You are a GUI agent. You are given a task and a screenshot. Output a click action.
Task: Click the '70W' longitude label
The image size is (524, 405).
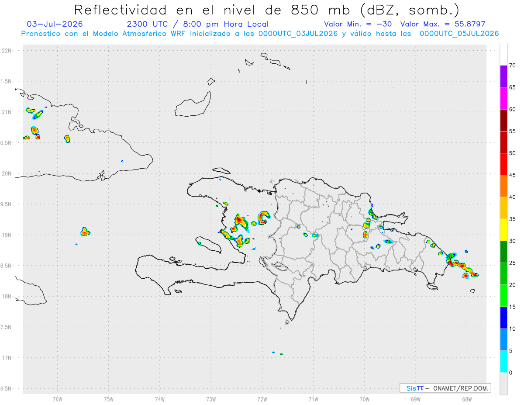click(365, 399)
